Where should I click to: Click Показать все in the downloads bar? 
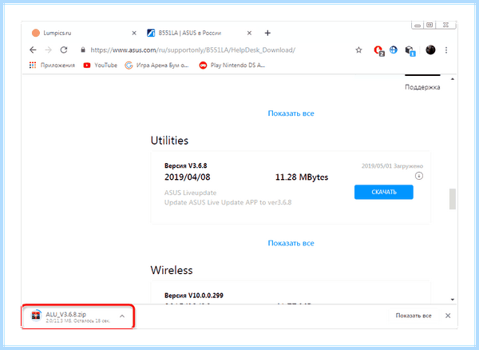pos(414,316)
